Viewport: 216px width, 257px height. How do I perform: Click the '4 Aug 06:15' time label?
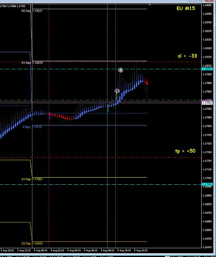(91, 250)
